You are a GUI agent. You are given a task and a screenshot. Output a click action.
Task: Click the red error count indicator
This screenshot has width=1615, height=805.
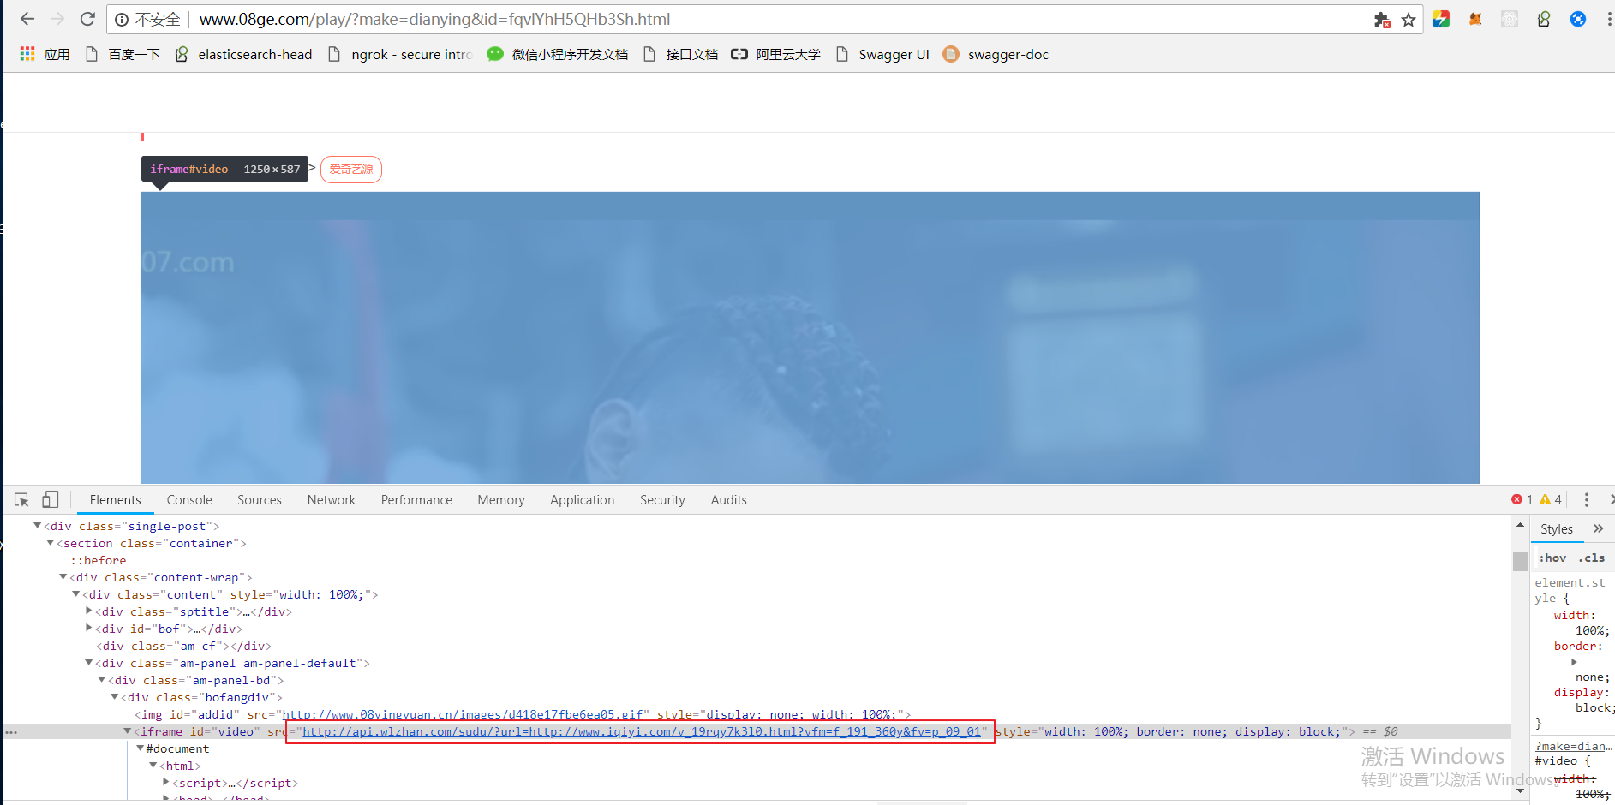[x=1522, y=500]
